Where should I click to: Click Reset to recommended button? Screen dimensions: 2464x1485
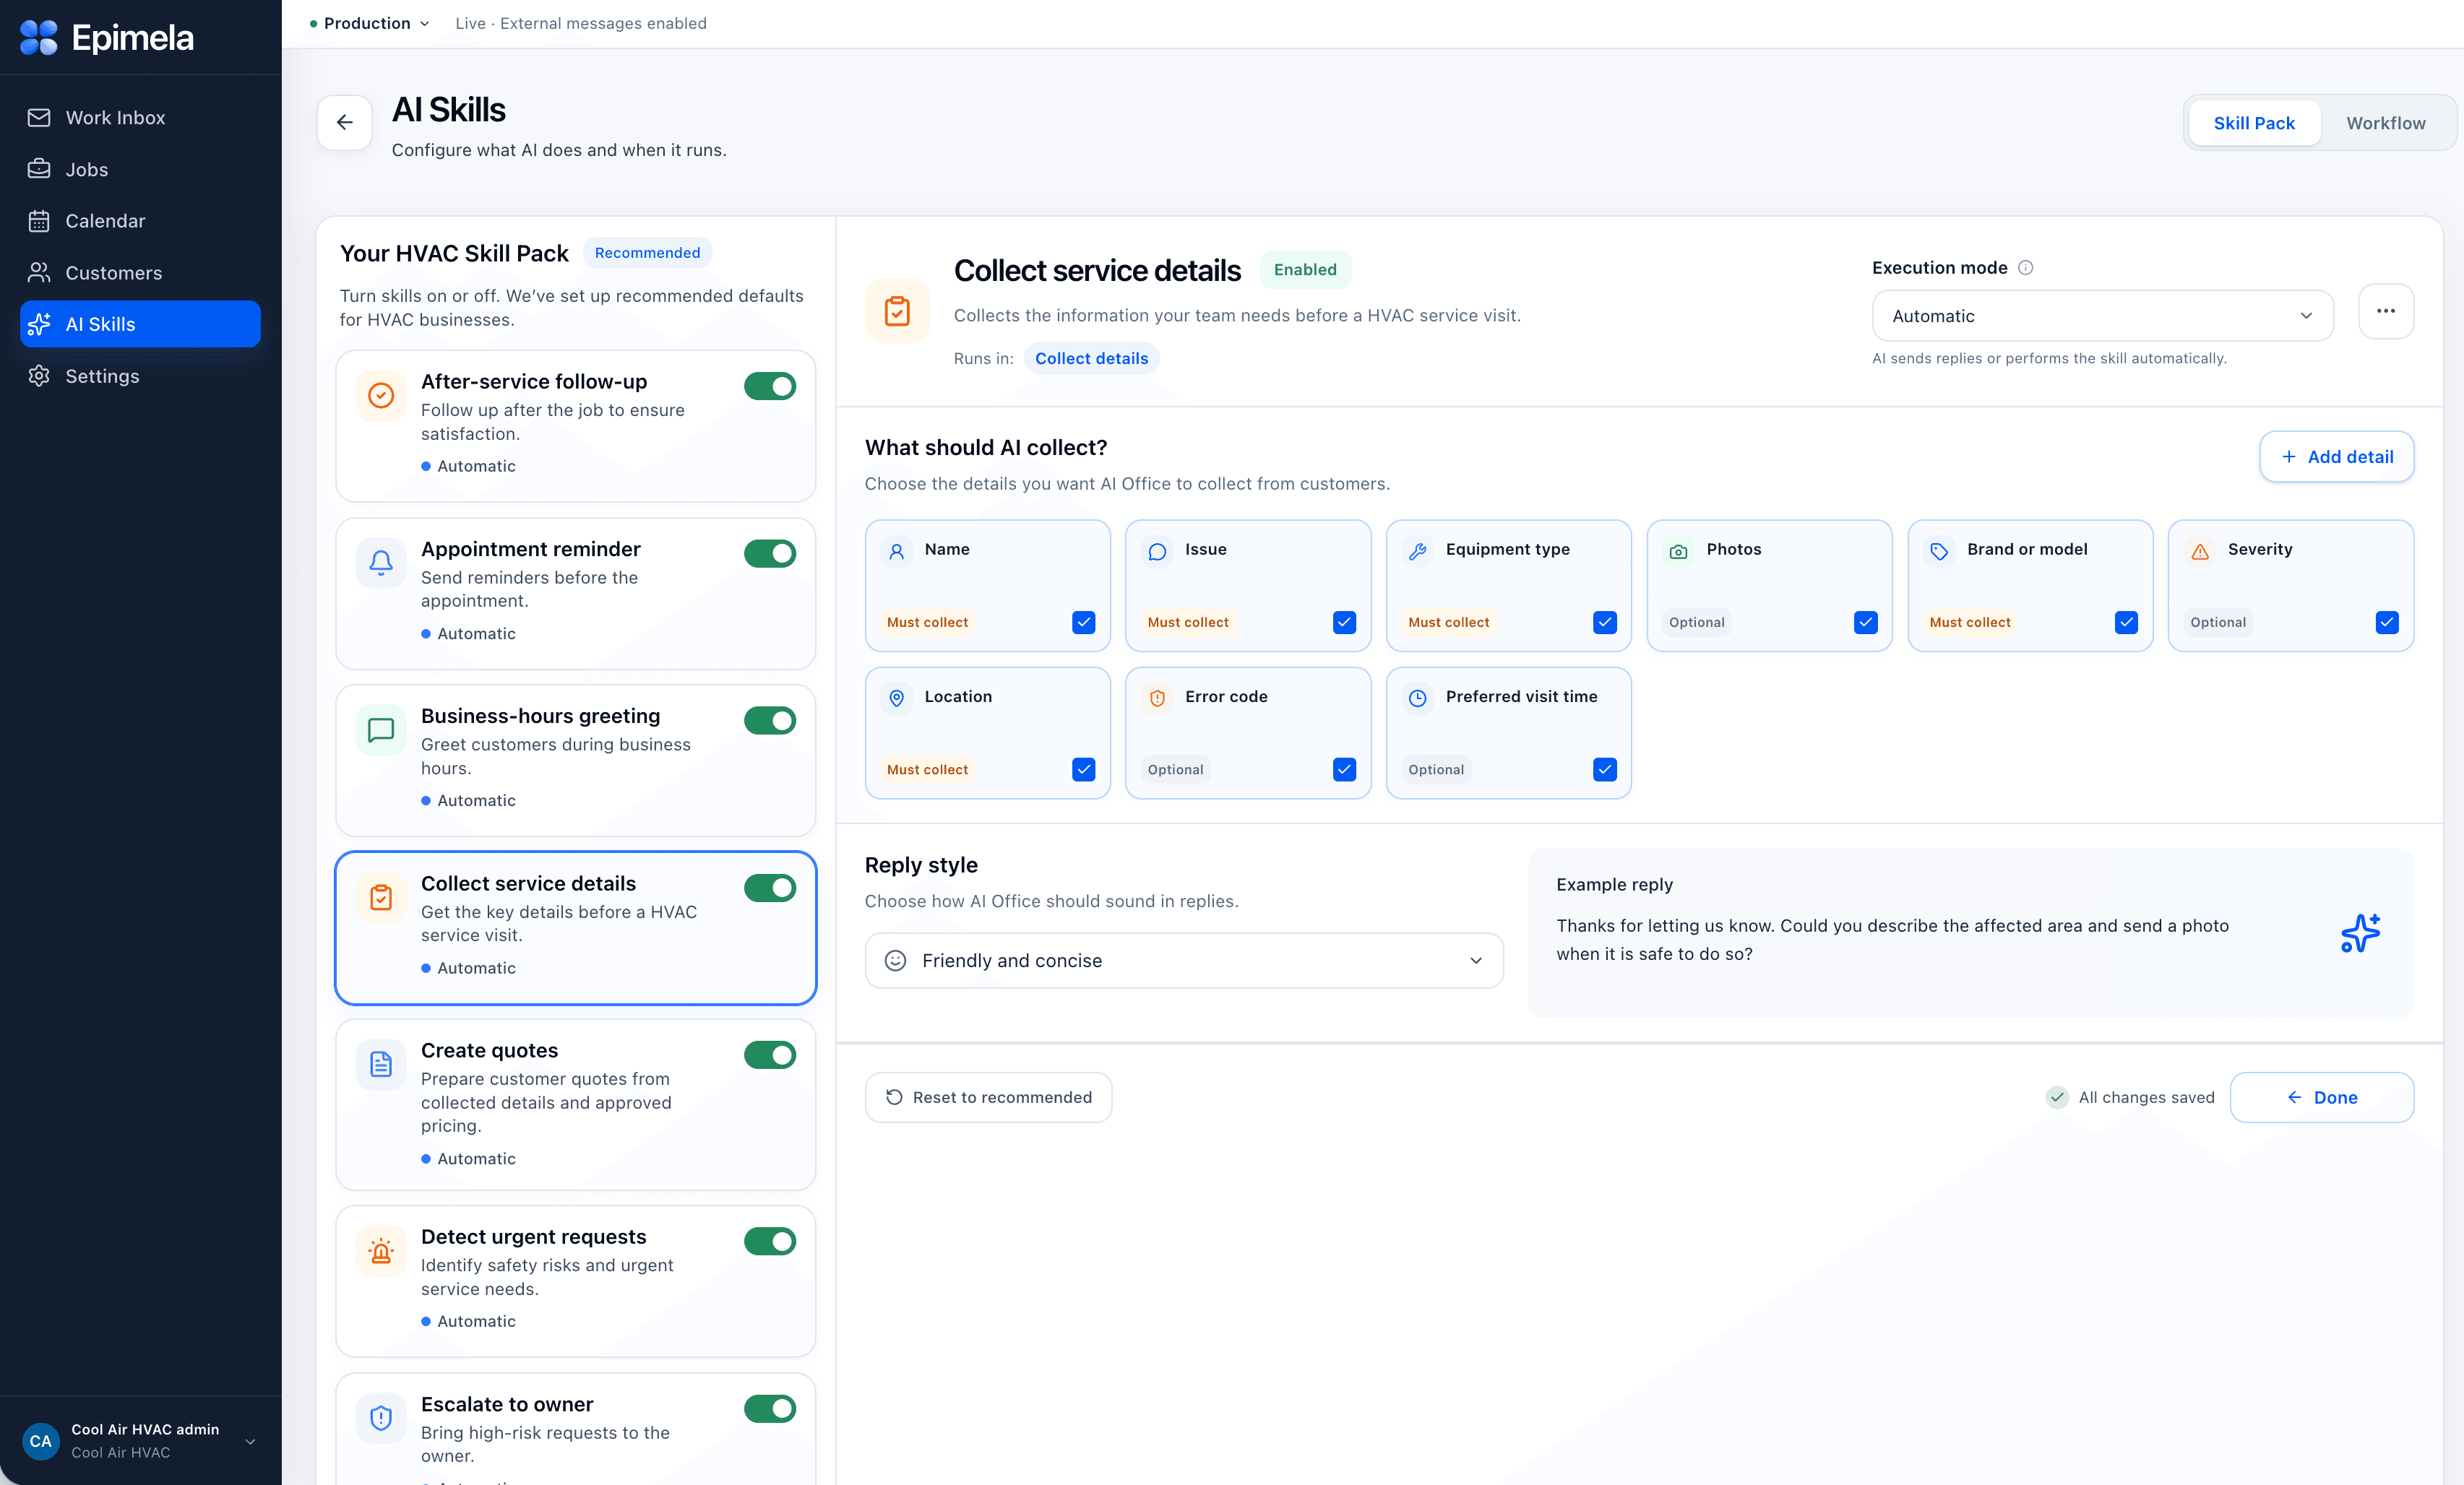coord(988,1097)
